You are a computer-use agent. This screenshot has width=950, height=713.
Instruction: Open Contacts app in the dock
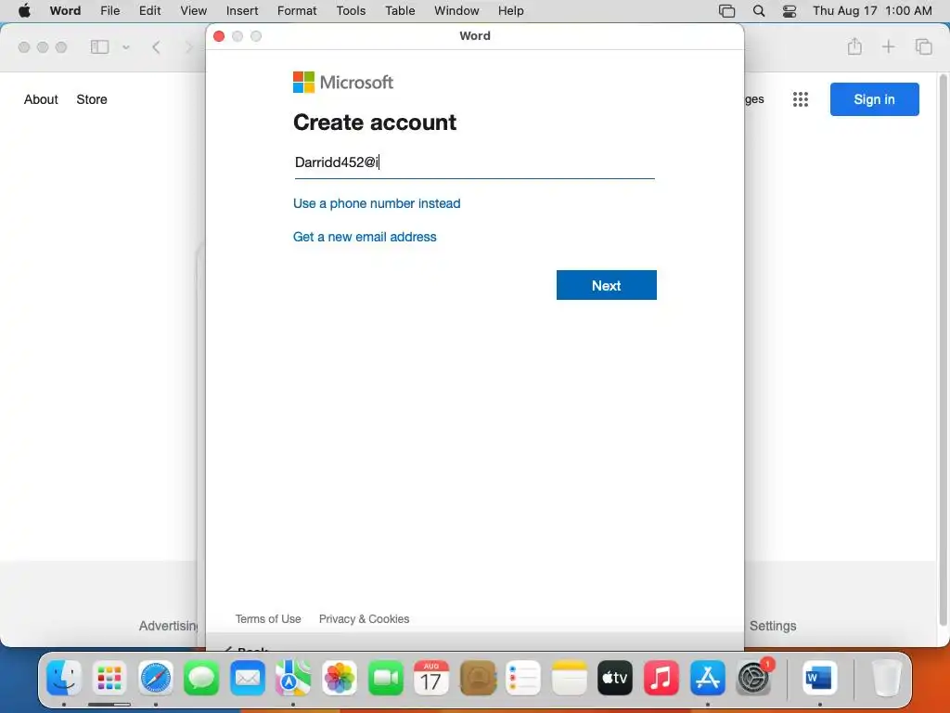coord(478,678)
